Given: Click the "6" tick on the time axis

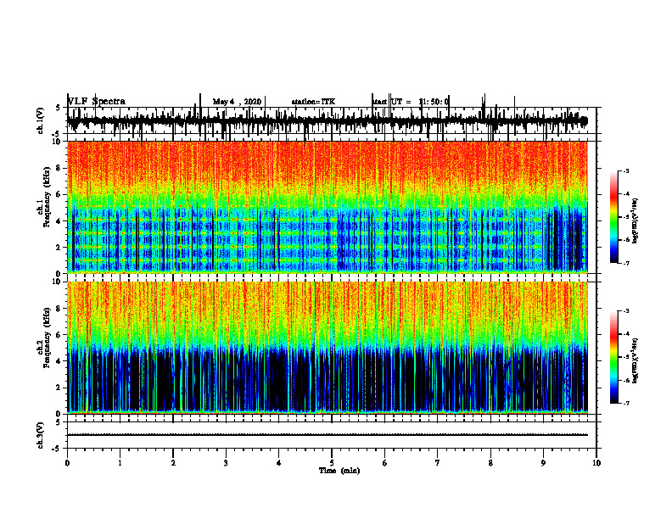Looking at the screenshot, I should coord(385,463).
